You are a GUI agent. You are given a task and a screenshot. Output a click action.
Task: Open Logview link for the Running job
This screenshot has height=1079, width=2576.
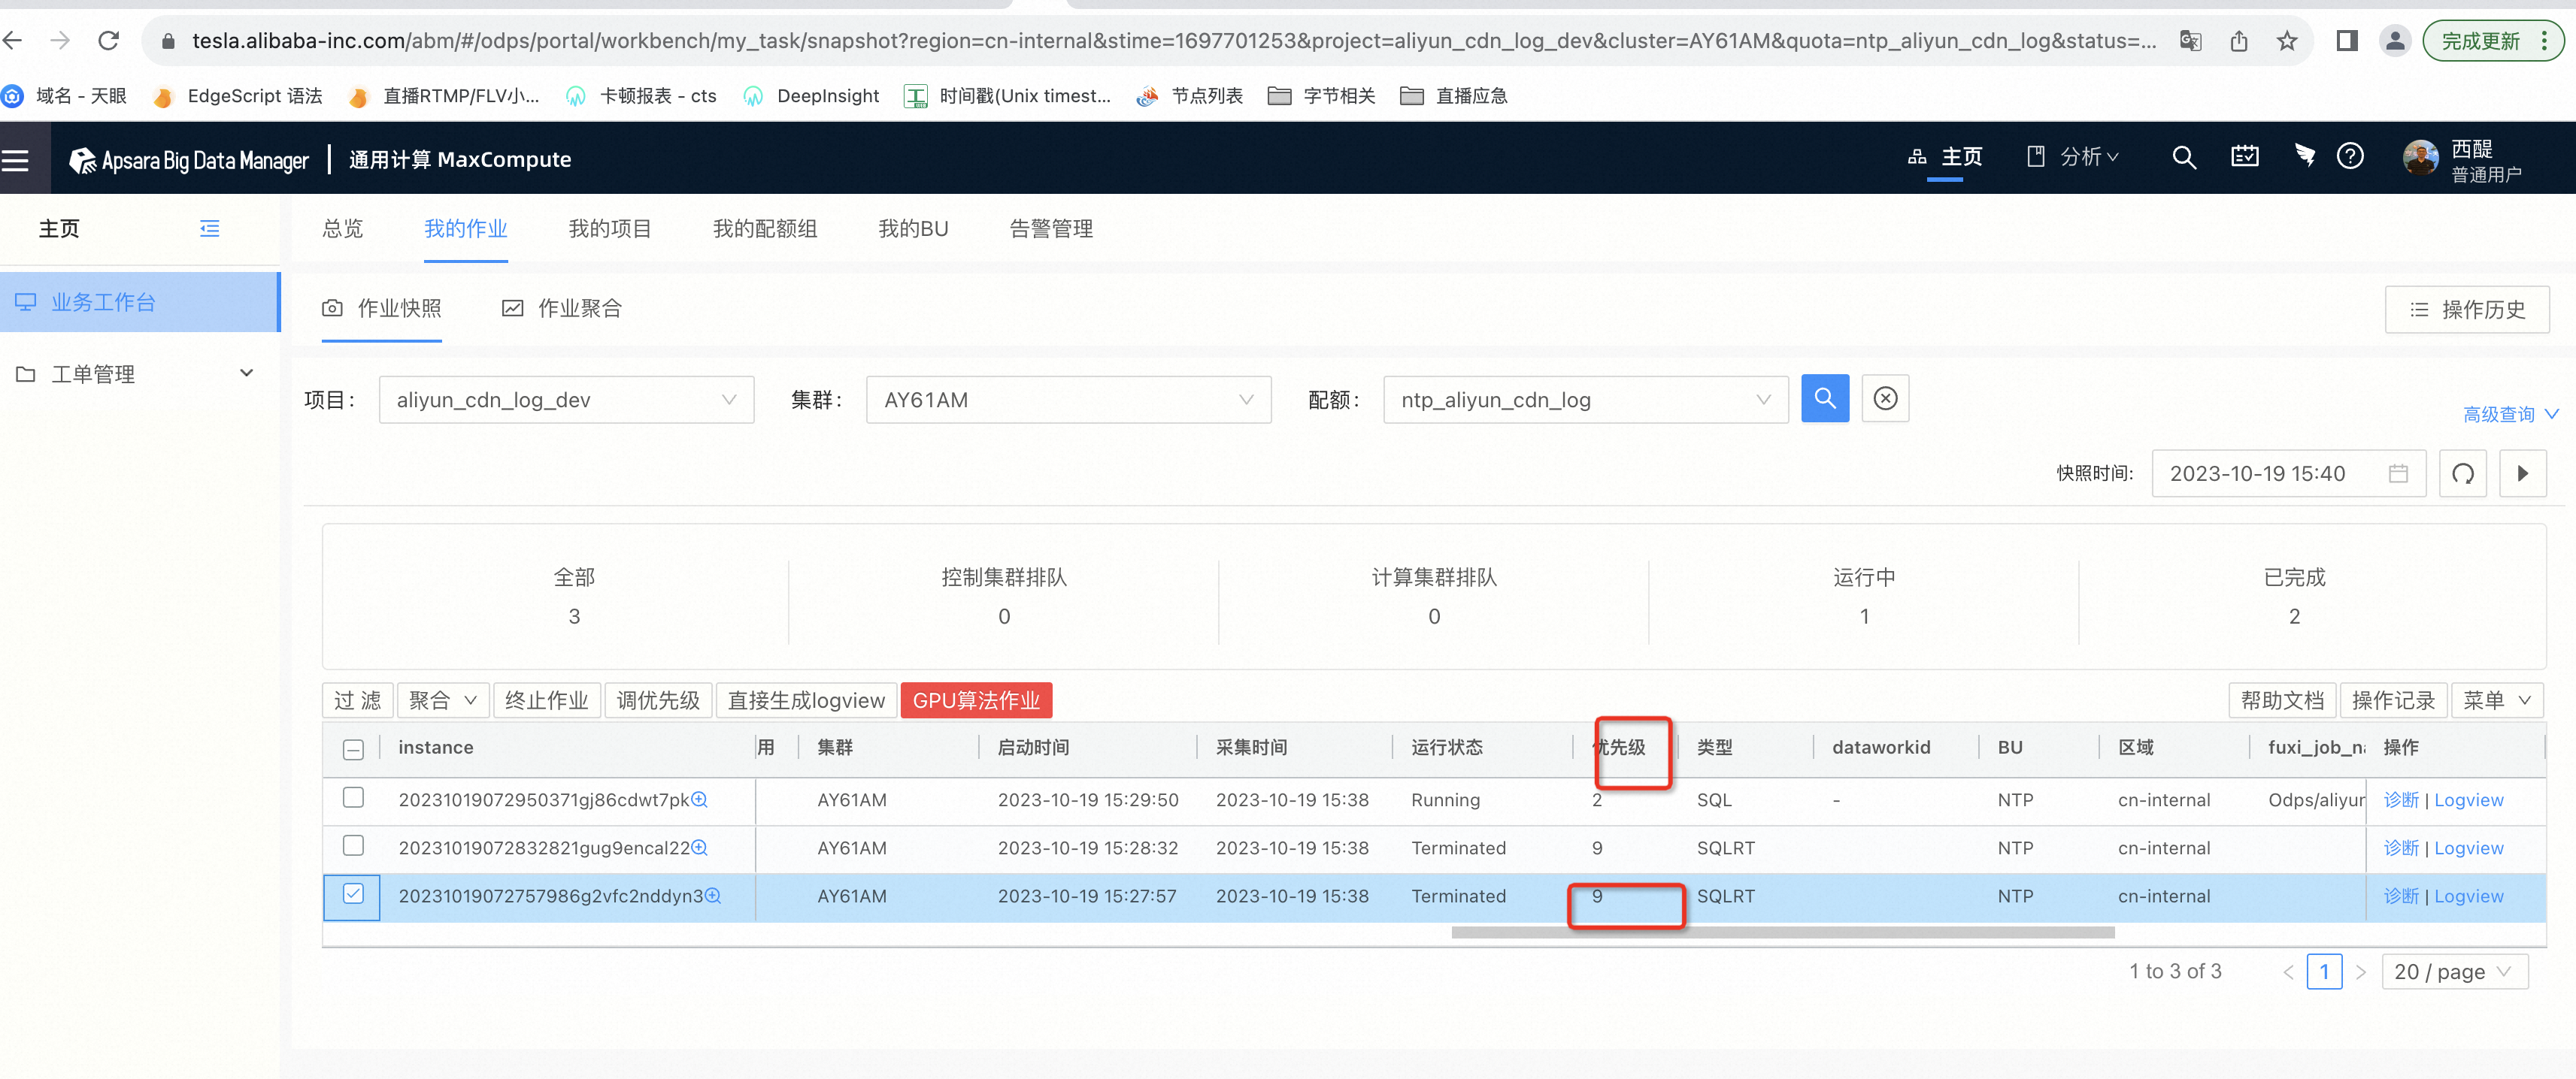point(2468,800)
